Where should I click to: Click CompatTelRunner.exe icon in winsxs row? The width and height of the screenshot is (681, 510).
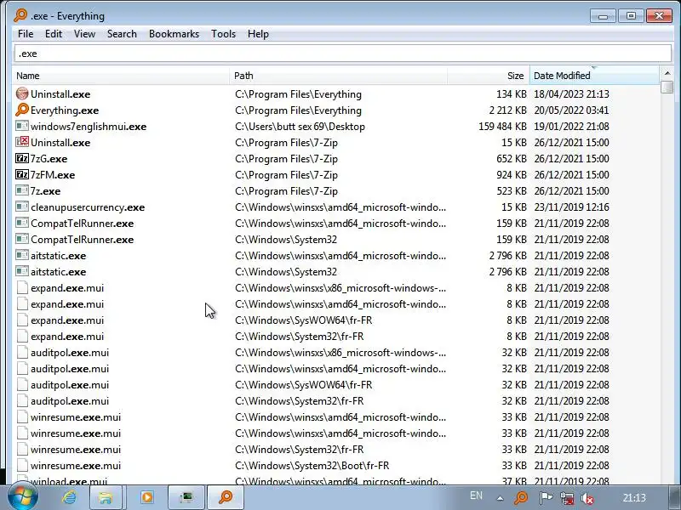click(x=22, y=223)
